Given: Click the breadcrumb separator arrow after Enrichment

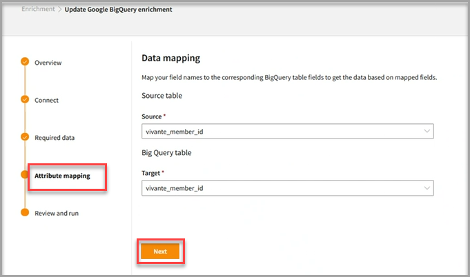Looking at the screenshot, I should point(59,10).
